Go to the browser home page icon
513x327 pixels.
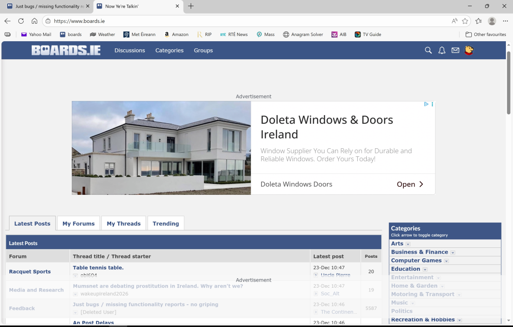pos(35,21)
